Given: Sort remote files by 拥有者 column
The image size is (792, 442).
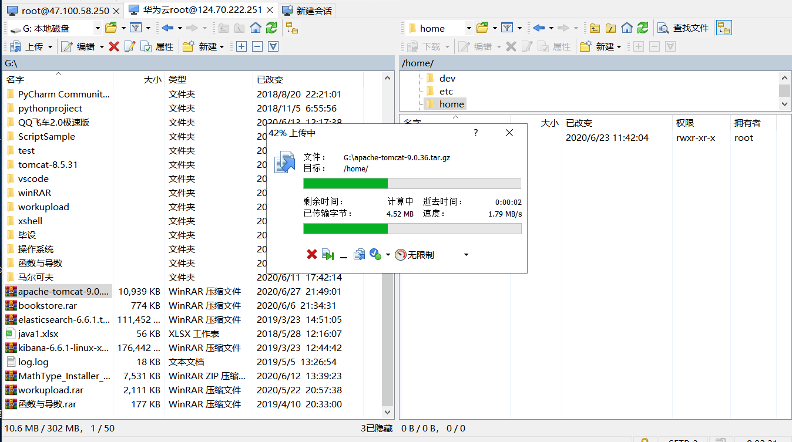Looking at the screenshot, I should point(753,123).
